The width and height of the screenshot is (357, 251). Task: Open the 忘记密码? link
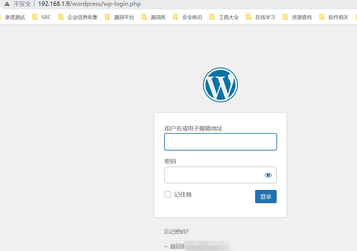(x=176, y=232)
